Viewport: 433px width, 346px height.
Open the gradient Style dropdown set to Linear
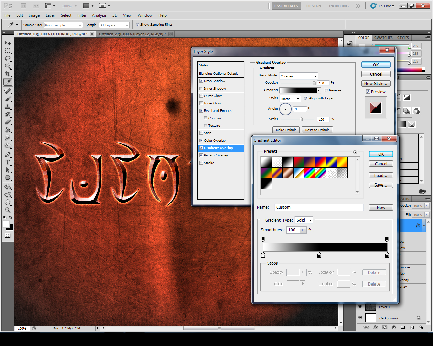click(x=290, y=98)
